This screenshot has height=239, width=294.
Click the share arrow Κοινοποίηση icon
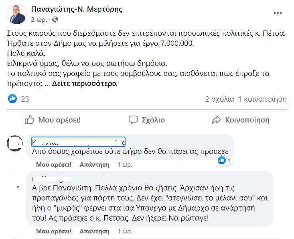pyautogui.click(x=216, y=120)
